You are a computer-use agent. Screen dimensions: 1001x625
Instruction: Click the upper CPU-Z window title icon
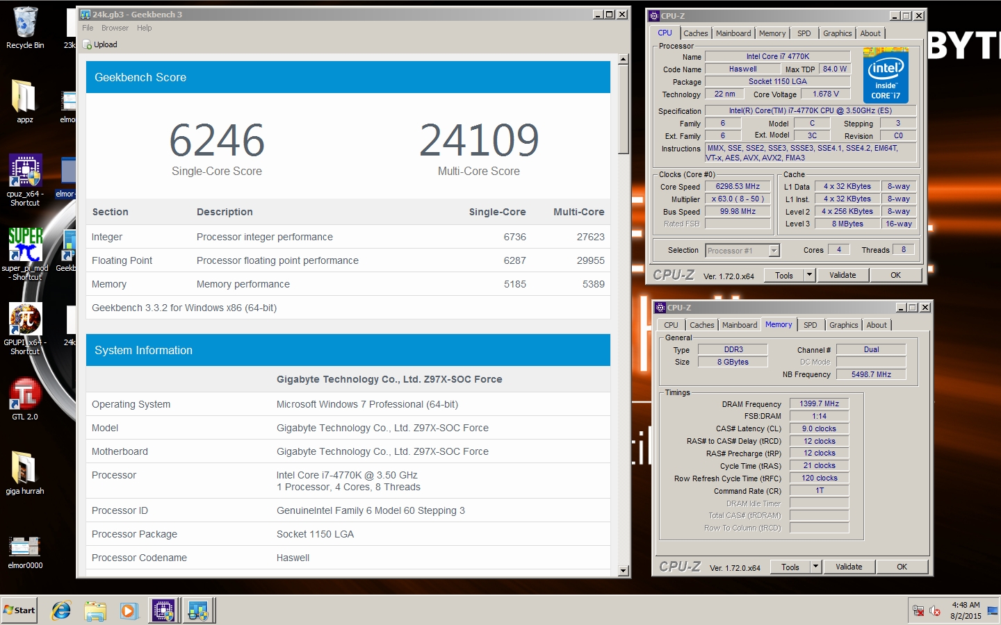click(x=653, y=16)
